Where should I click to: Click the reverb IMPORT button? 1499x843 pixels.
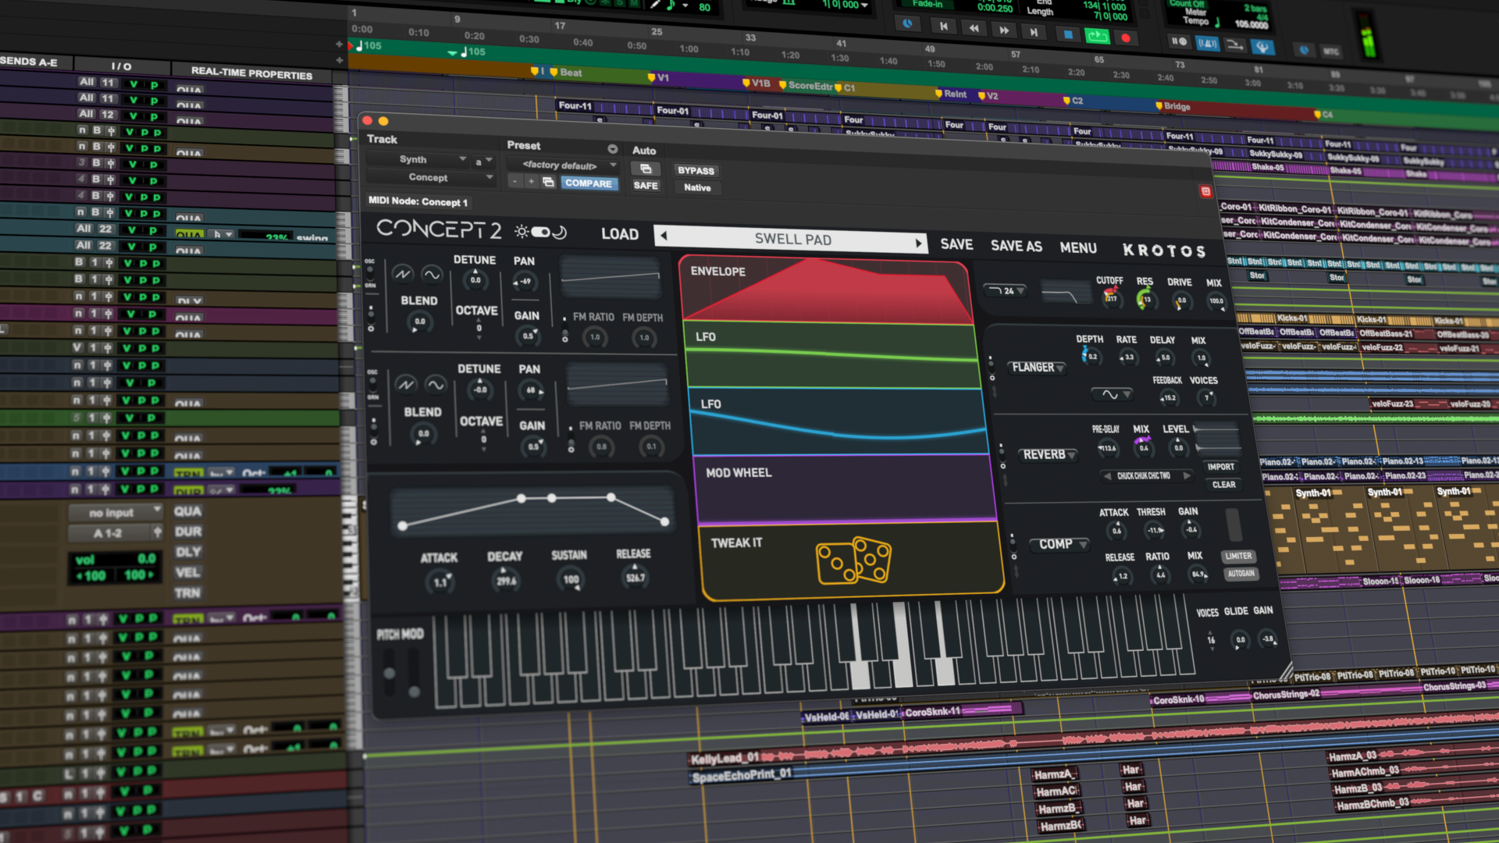click(1220, 466)
